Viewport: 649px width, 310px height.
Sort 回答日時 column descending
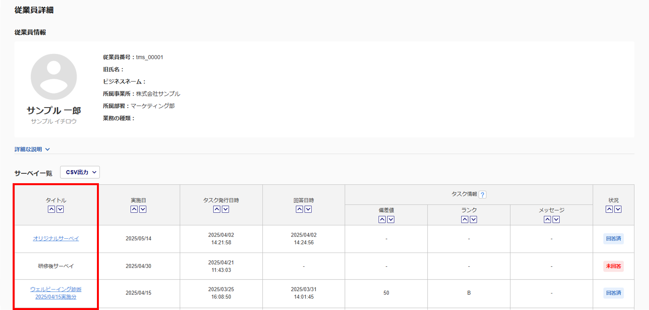308,209
